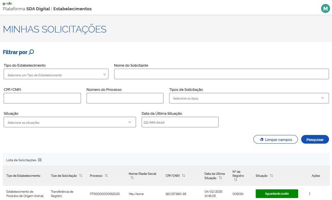Click the search magnifier icon beside Filtrar por

32,52
